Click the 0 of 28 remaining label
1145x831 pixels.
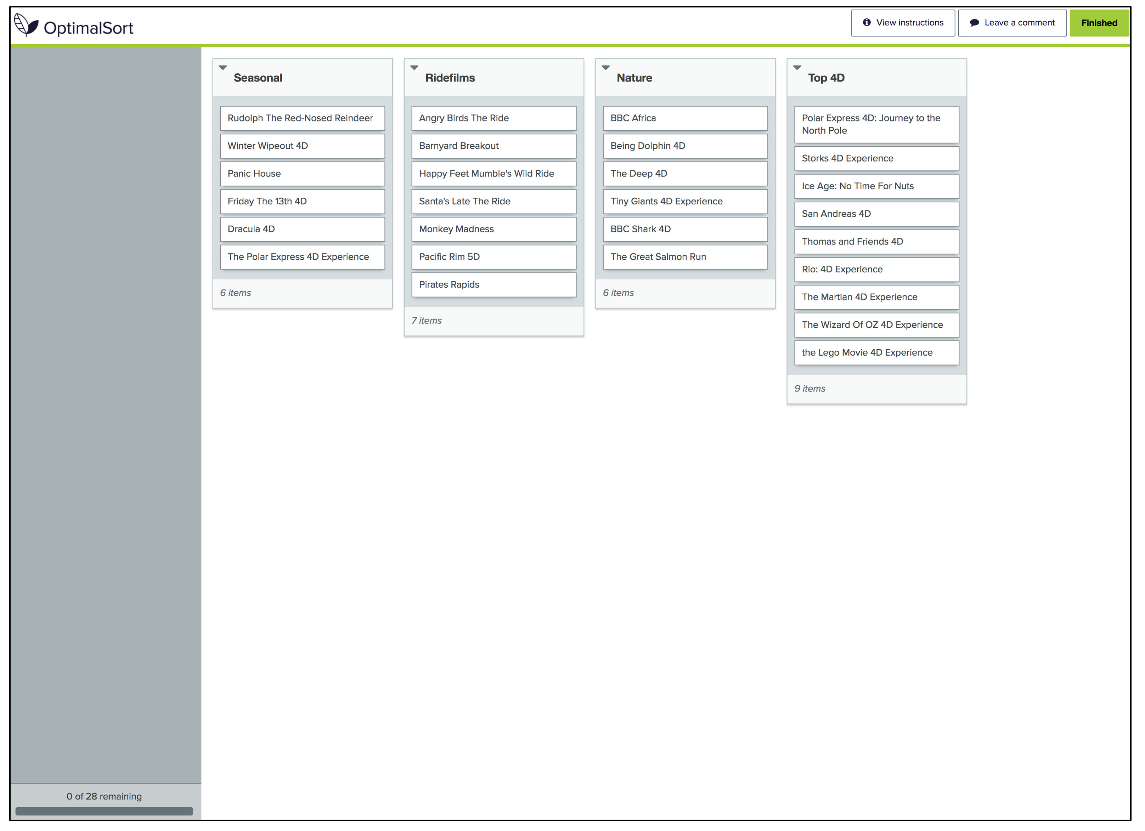coord(104,797)
